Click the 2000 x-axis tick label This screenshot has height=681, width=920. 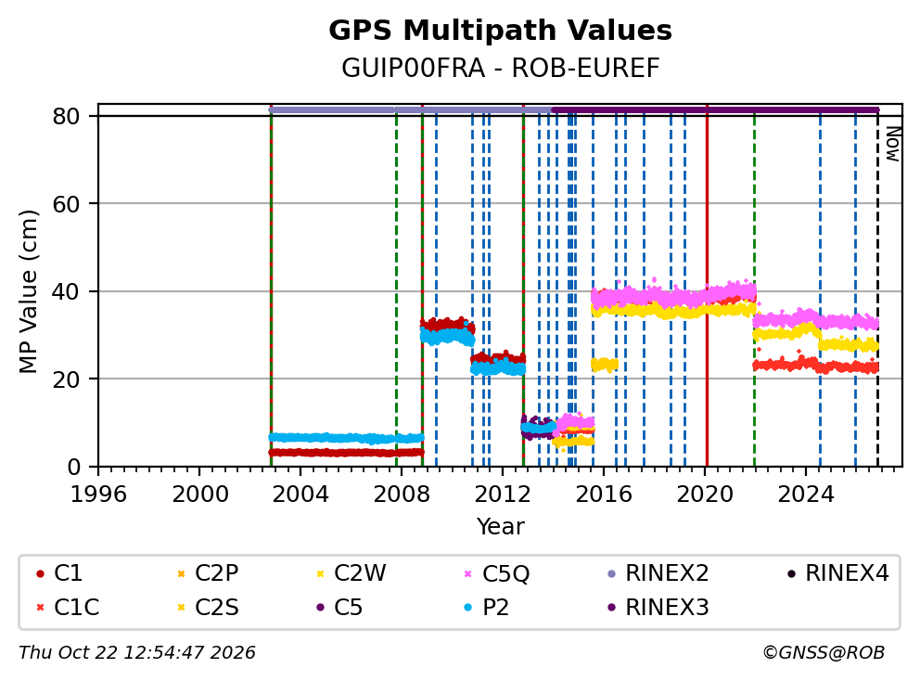pos(199,495)
